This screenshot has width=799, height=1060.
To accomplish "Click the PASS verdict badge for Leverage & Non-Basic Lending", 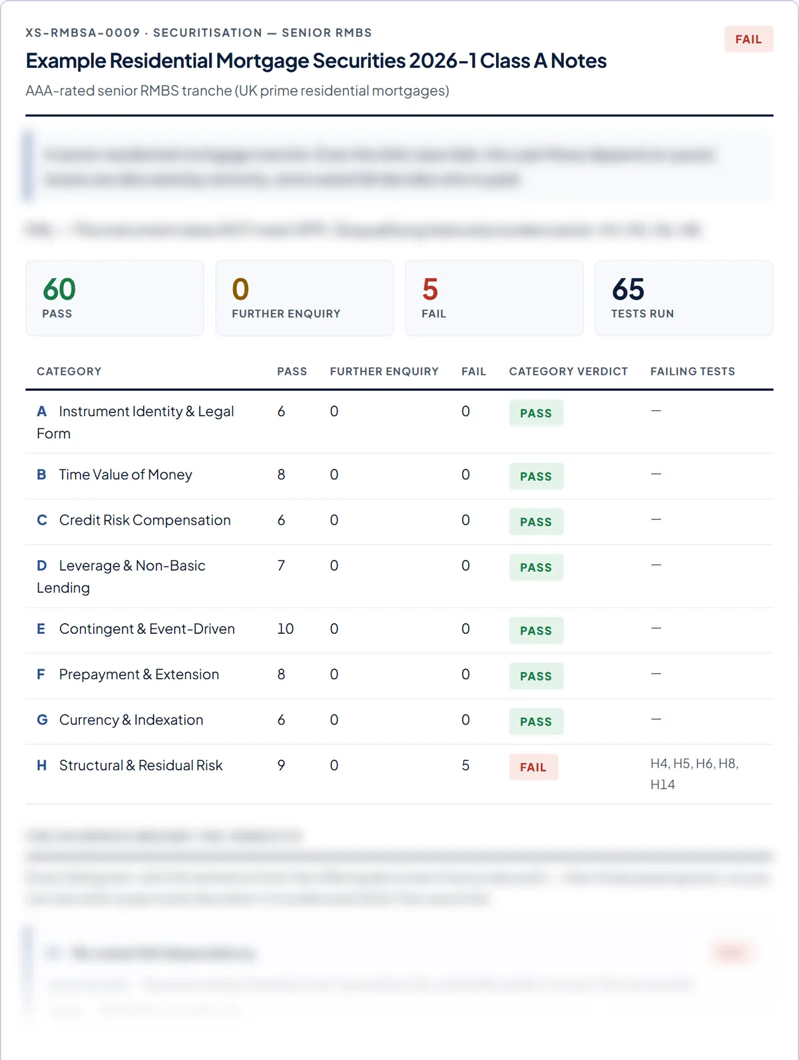I will point(536,567).
